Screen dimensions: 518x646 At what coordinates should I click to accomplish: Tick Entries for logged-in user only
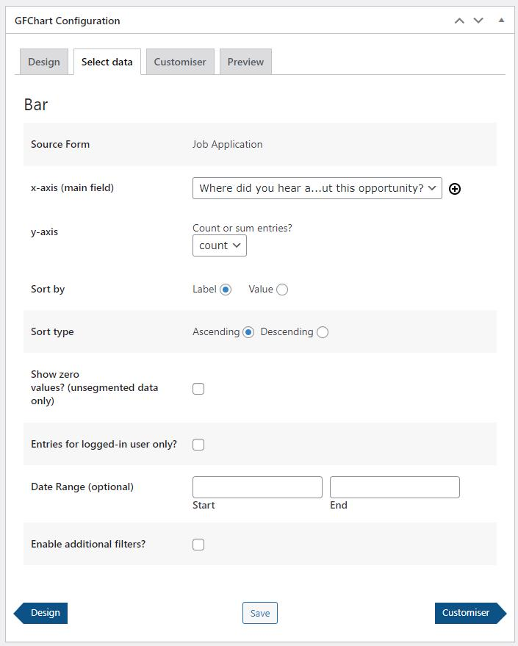pyautogui.click(x=198, y=445)
